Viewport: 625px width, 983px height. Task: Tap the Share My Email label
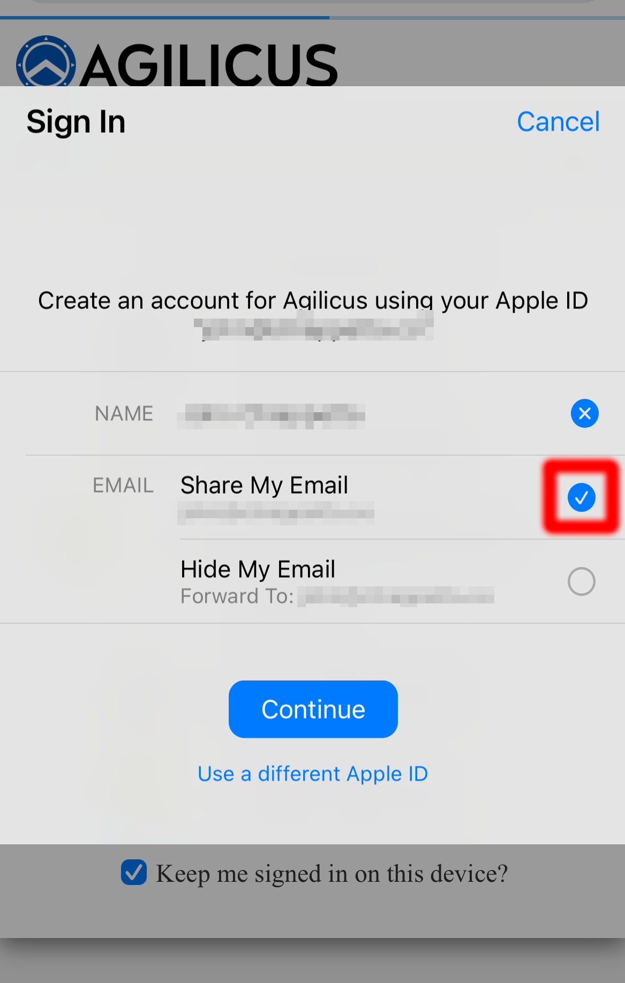click(265, 485)
